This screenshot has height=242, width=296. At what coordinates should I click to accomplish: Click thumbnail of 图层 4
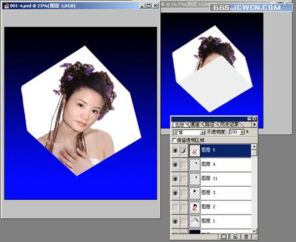click(x=195, y=165)
